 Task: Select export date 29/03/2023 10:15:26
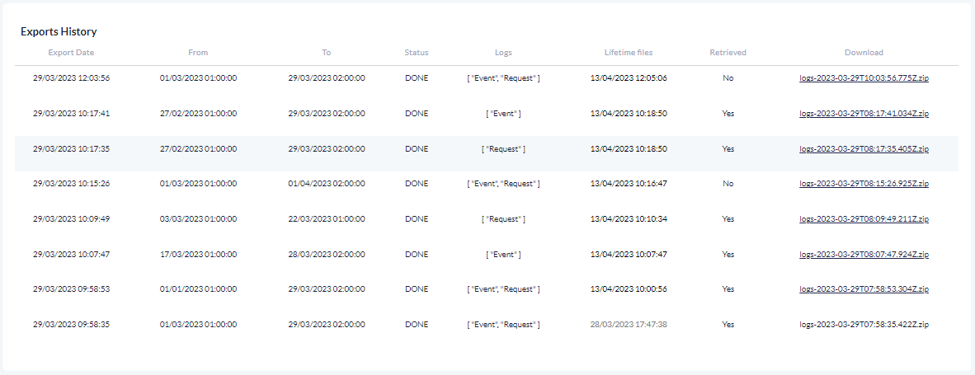pos(72,184)
